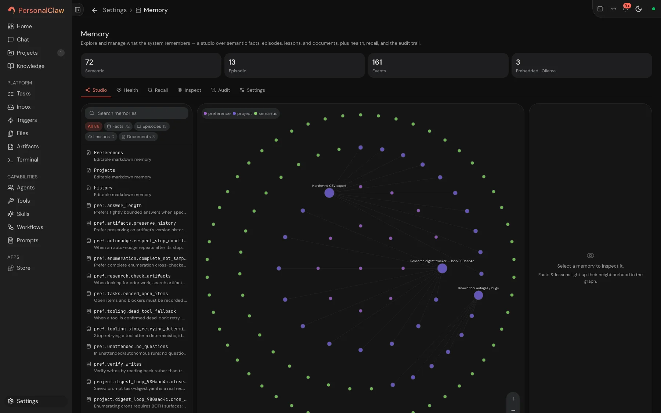Switch to the Inspect tab

click(189, 90)
